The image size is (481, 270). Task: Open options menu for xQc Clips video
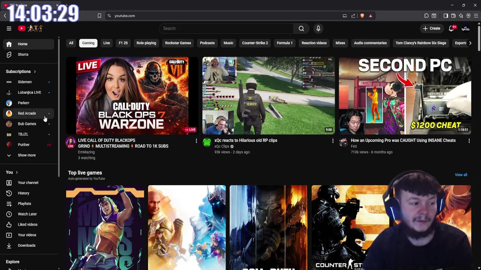click(x=333, y=141)
